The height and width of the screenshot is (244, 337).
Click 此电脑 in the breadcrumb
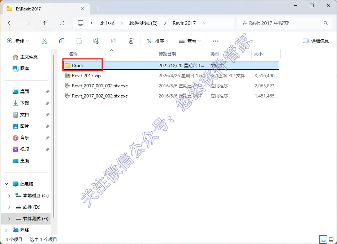tap(107, 23)
